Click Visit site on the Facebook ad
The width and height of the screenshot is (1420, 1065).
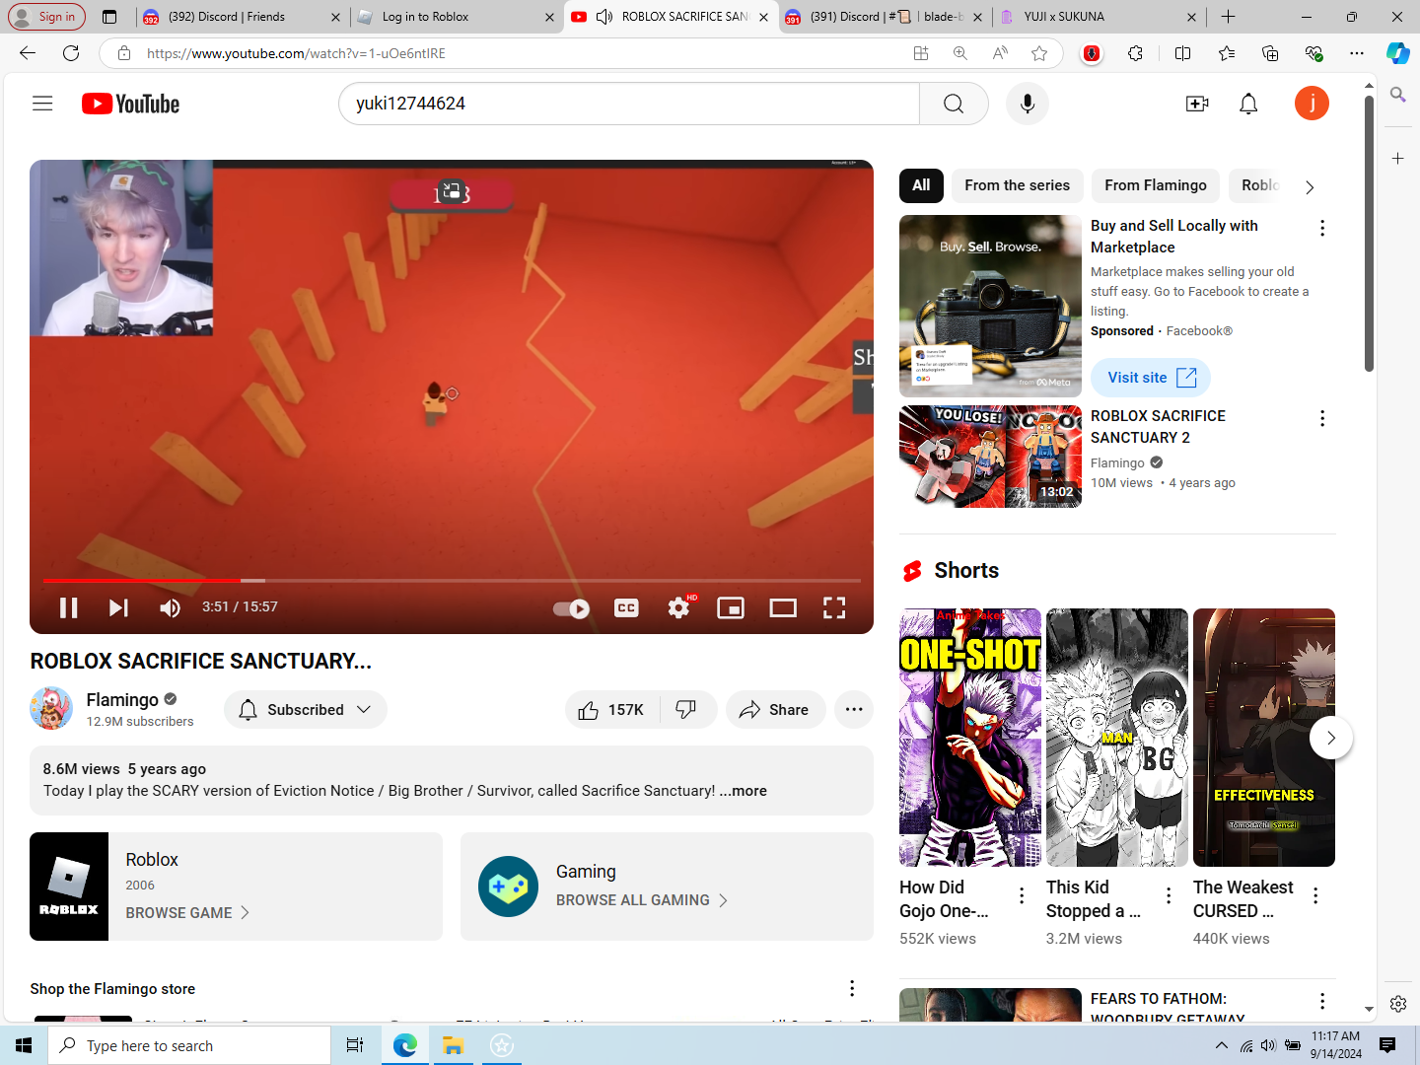[x=1151, y=378]
